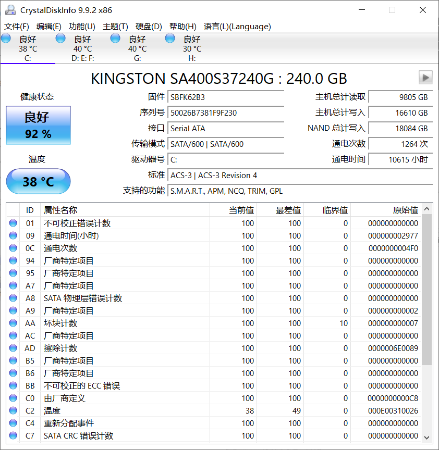Click raw value 000E00310026
439x450 pixels.
tap(393, 411)
